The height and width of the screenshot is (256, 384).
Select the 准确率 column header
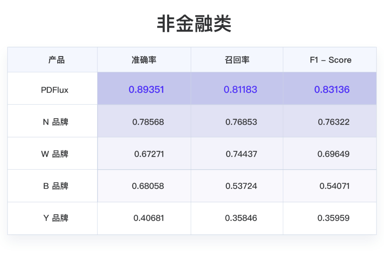(x=144, y=60)
